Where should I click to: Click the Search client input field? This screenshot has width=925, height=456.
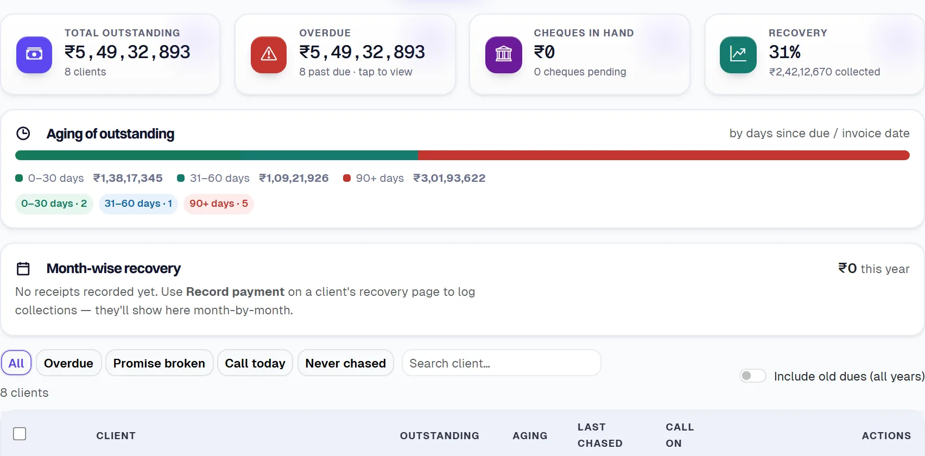point(501,363)
